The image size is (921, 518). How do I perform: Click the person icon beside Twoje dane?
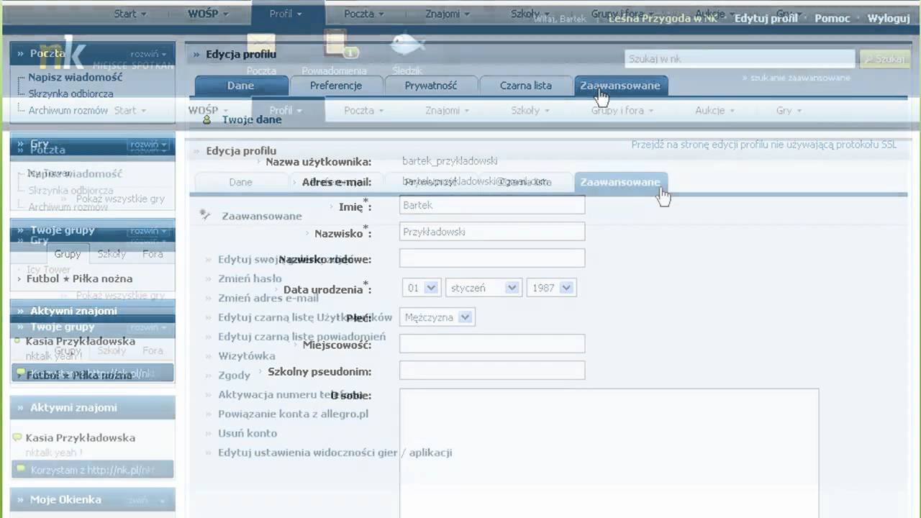(x=207, y=119)
